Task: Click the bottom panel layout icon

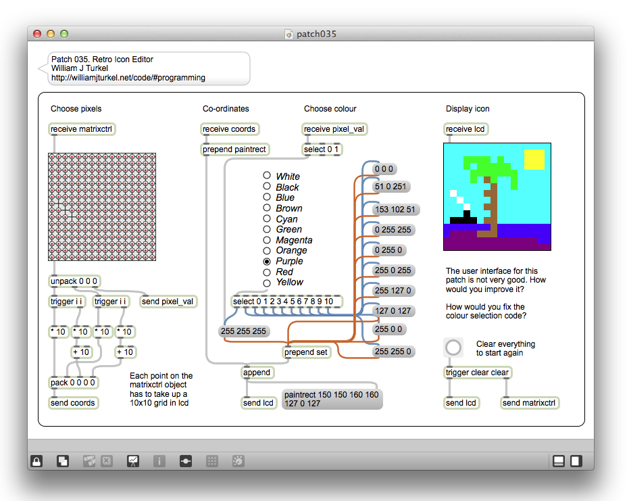Action: point(559,461)
